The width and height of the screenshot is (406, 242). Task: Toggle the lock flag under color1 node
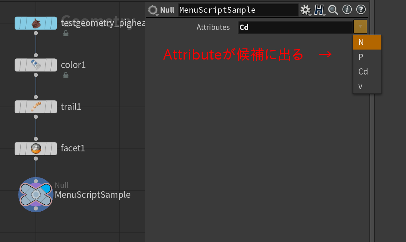[65, 75]
